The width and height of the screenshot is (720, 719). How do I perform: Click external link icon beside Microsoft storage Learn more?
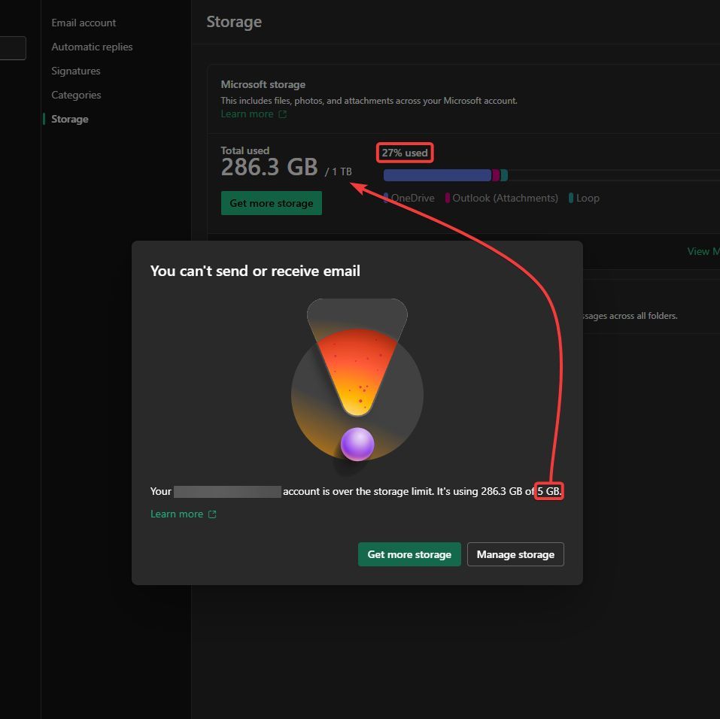(x=282, y=114)
